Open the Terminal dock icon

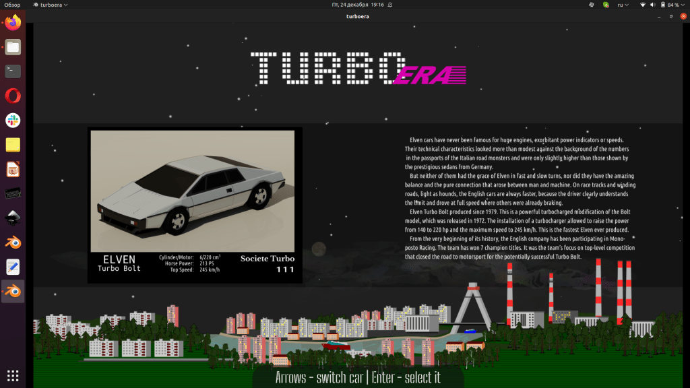pyautogui.click(x=13, y=71)
